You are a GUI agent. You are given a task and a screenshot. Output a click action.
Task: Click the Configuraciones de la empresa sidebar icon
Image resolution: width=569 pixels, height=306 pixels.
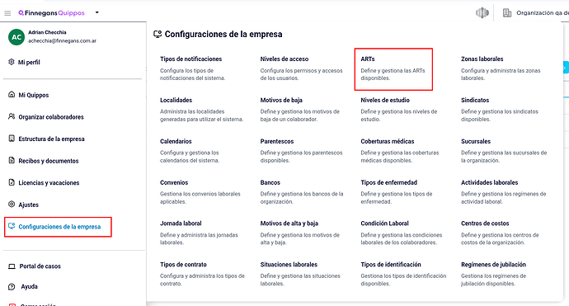pyautogui.click(x=12, y=226)
